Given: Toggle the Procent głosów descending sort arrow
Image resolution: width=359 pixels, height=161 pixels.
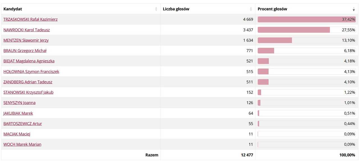Looking at the screenshot, I should [354, 9].
